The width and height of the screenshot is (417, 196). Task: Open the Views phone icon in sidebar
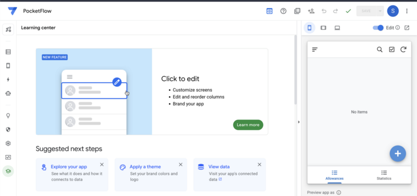tap(8, 66)
